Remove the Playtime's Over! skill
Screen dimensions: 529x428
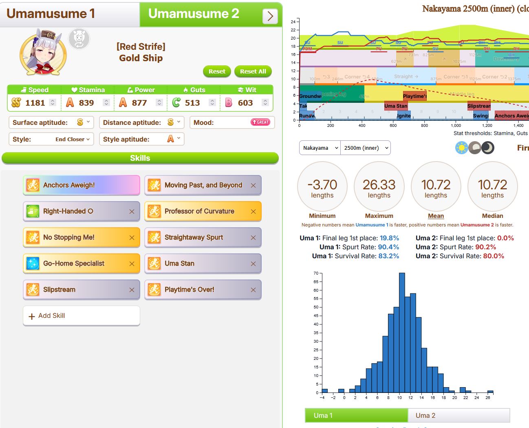(x=253, y=290)
